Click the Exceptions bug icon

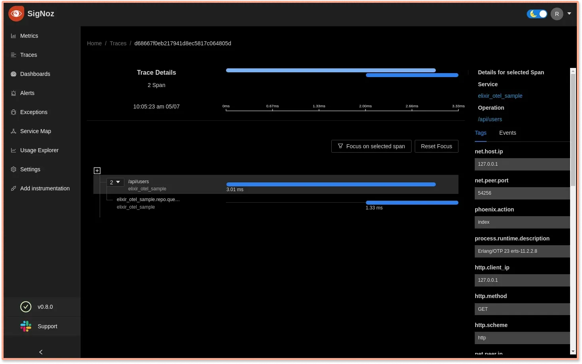14,112
